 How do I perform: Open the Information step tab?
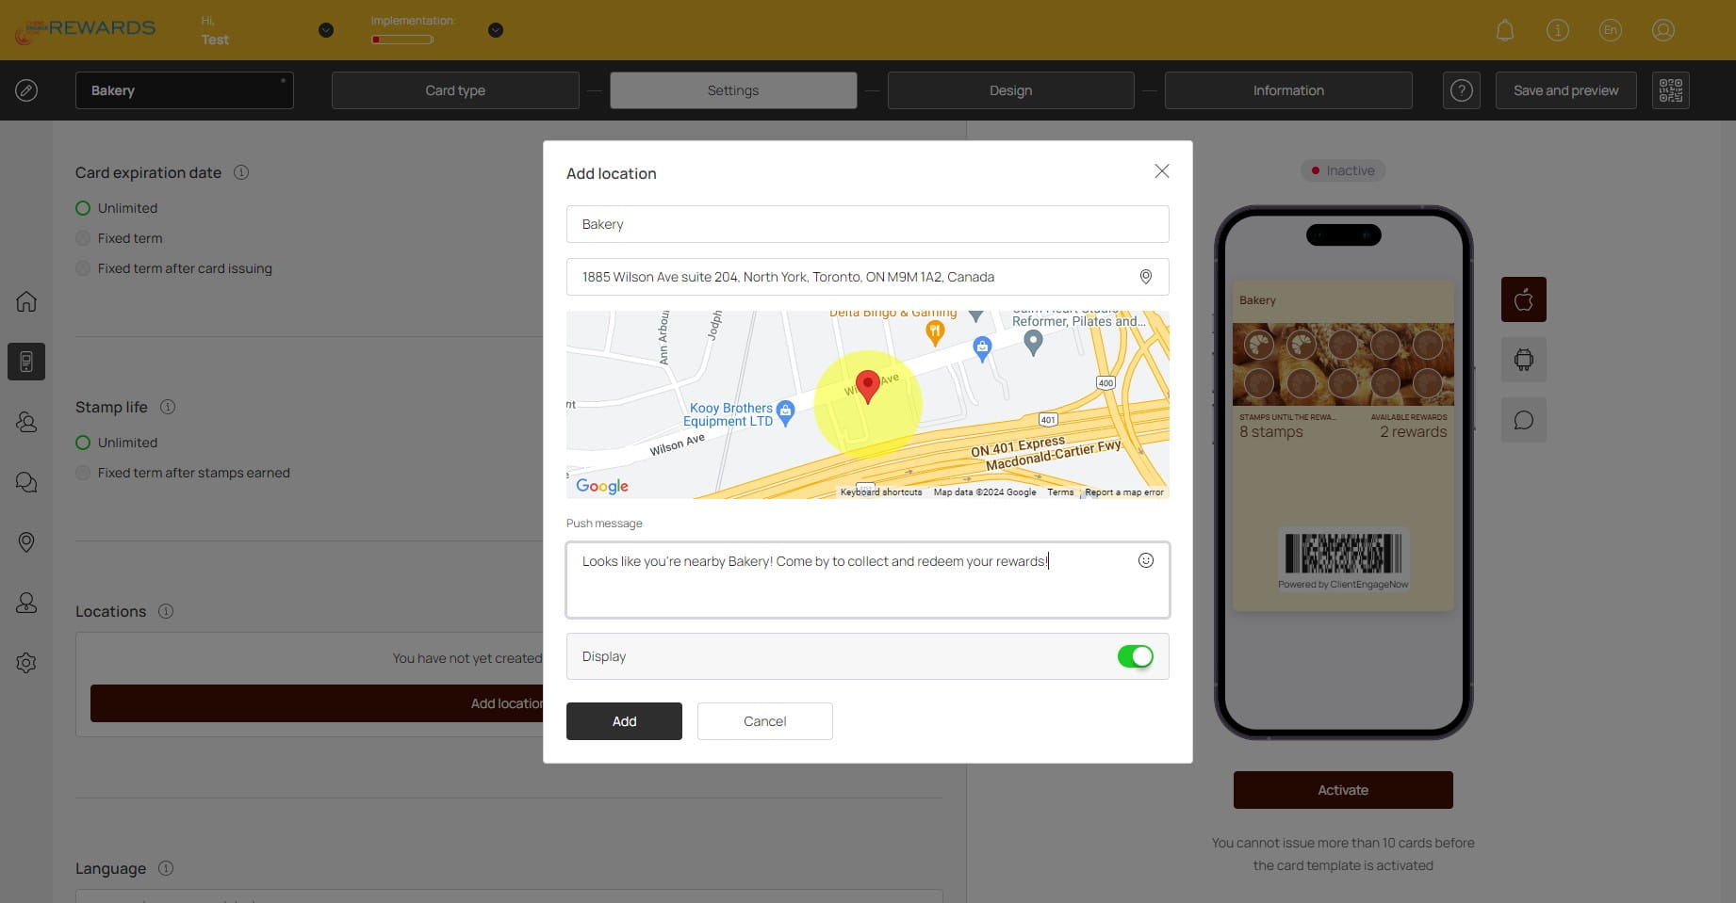1288,90
